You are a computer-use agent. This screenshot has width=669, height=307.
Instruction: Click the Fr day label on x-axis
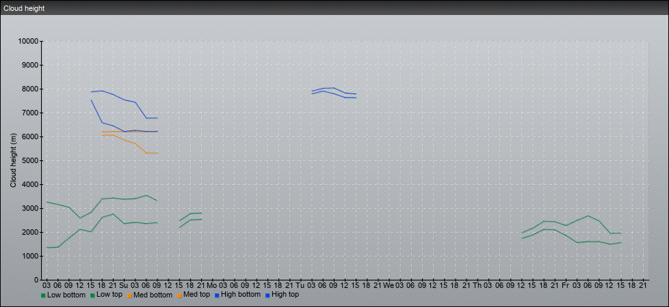[x=565, y=285]
